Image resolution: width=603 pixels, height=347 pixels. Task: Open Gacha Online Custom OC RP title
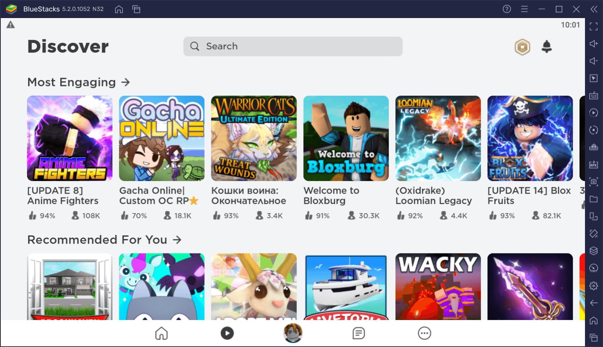(158, 195)
